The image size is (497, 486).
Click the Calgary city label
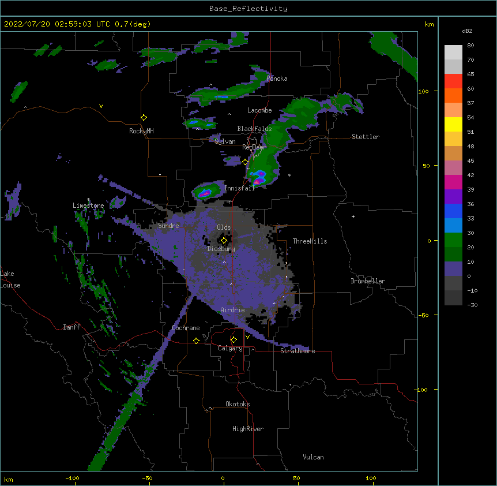230,348
